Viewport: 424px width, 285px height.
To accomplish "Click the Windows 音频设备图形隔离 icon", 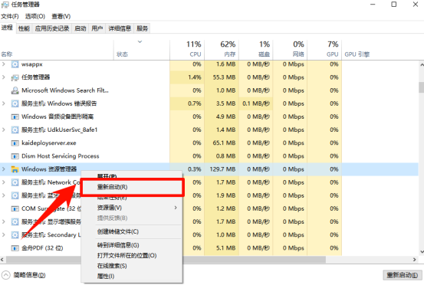I will pyautogui.click(x=15, y=116).
